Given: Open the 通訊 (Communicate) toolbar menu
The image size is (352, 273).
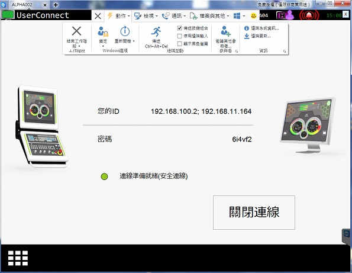Looking at the screenshot, I should [x=174, y=16].
